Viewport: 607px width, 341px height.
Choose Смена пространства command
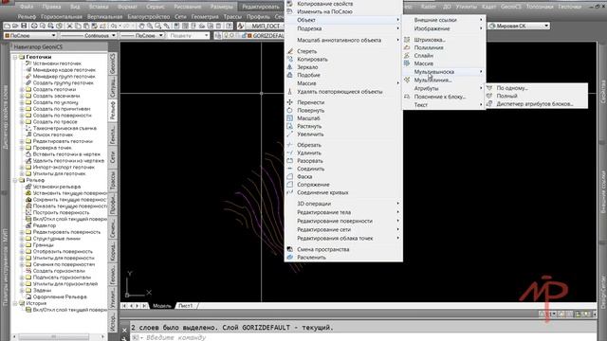[322, 249]
